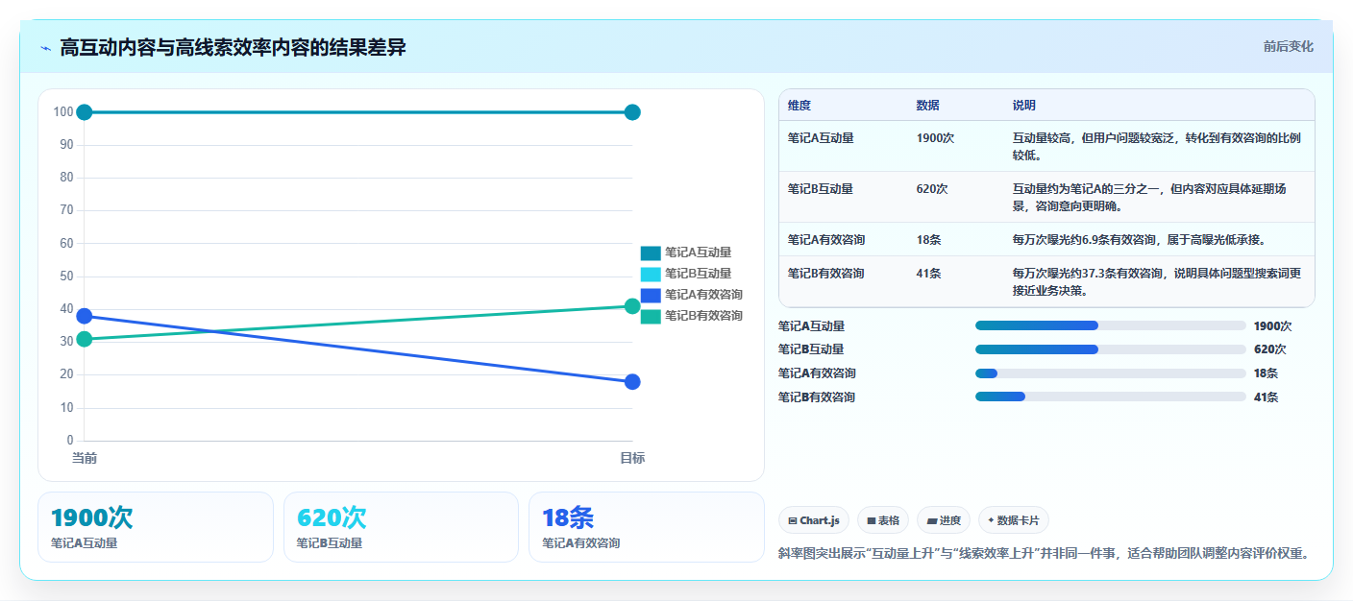Click the 笔记B有效咨询 progress bar
This screenshot has height=601, width=1353.
pos(1110,397)
